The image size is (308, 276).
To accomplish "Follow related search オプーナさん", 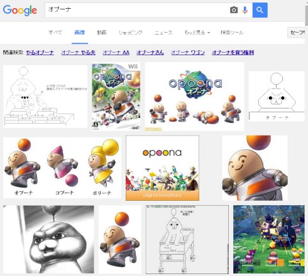I will (150, 53).
